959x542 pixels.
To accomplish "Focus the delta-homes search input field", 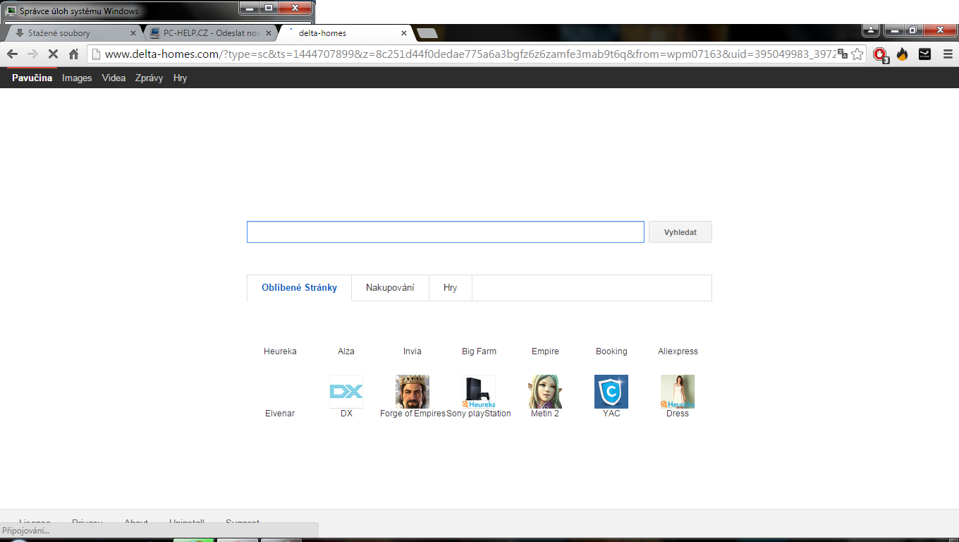I will (x=446, y=232).
